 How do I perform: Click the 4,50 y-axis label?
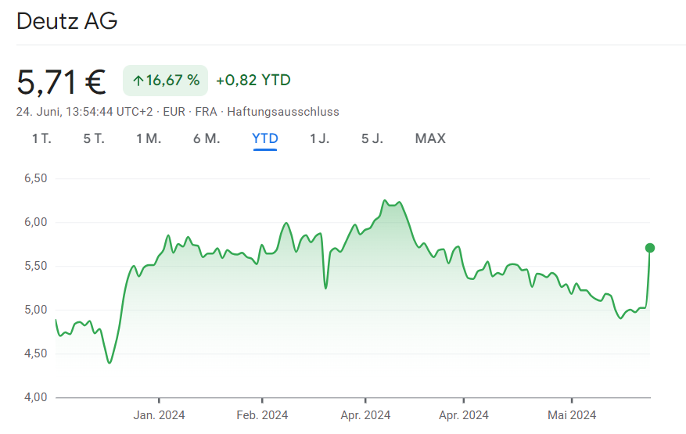pos(36,353)
